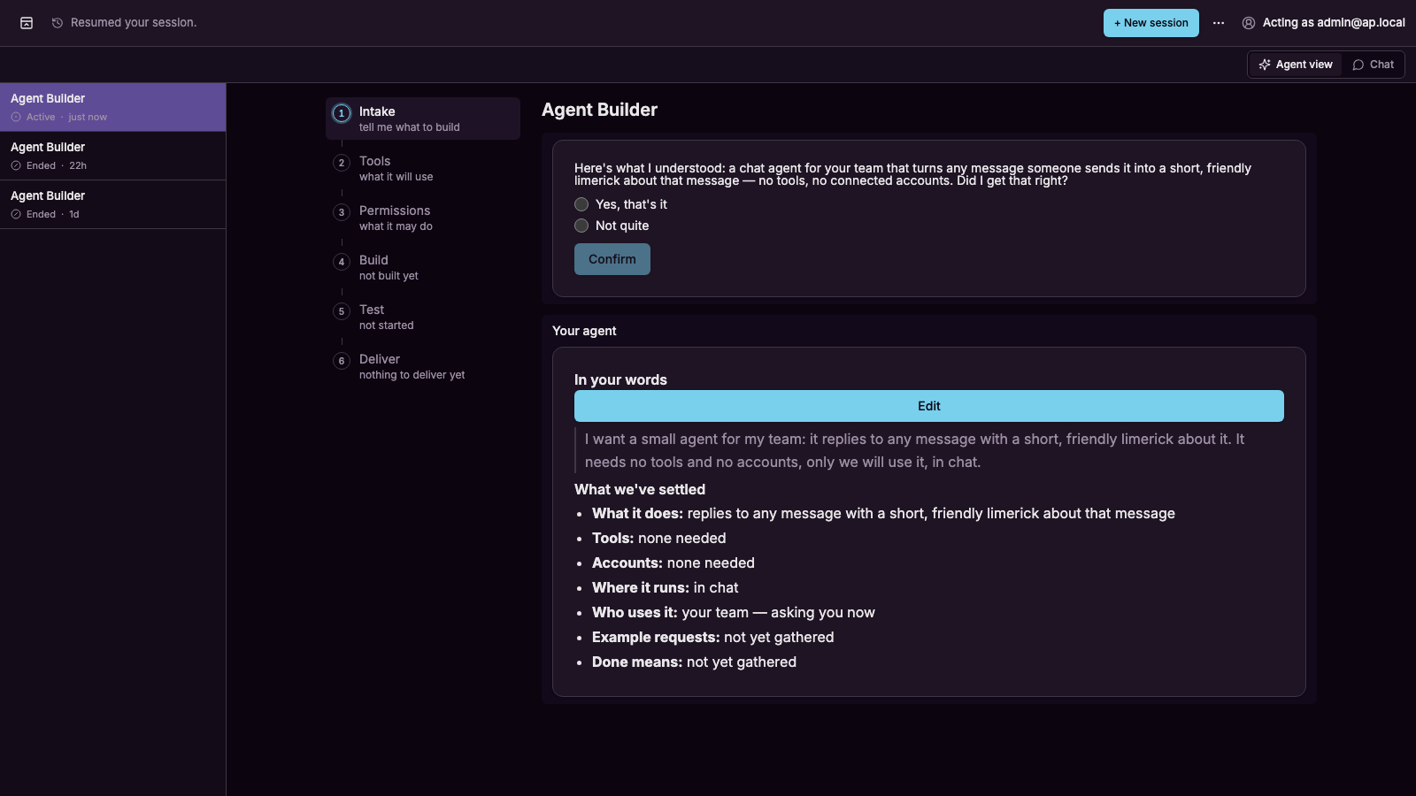Click "Who uses it: your team" line
Screen dimensions: 1416x796
tap(733, 612)
